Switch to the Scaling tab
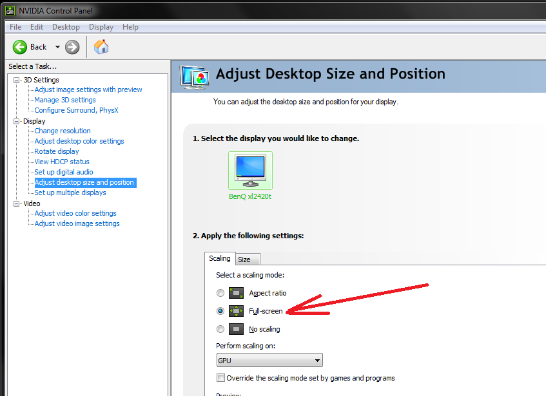Screen dimensions: 546x396 (220, 258)
